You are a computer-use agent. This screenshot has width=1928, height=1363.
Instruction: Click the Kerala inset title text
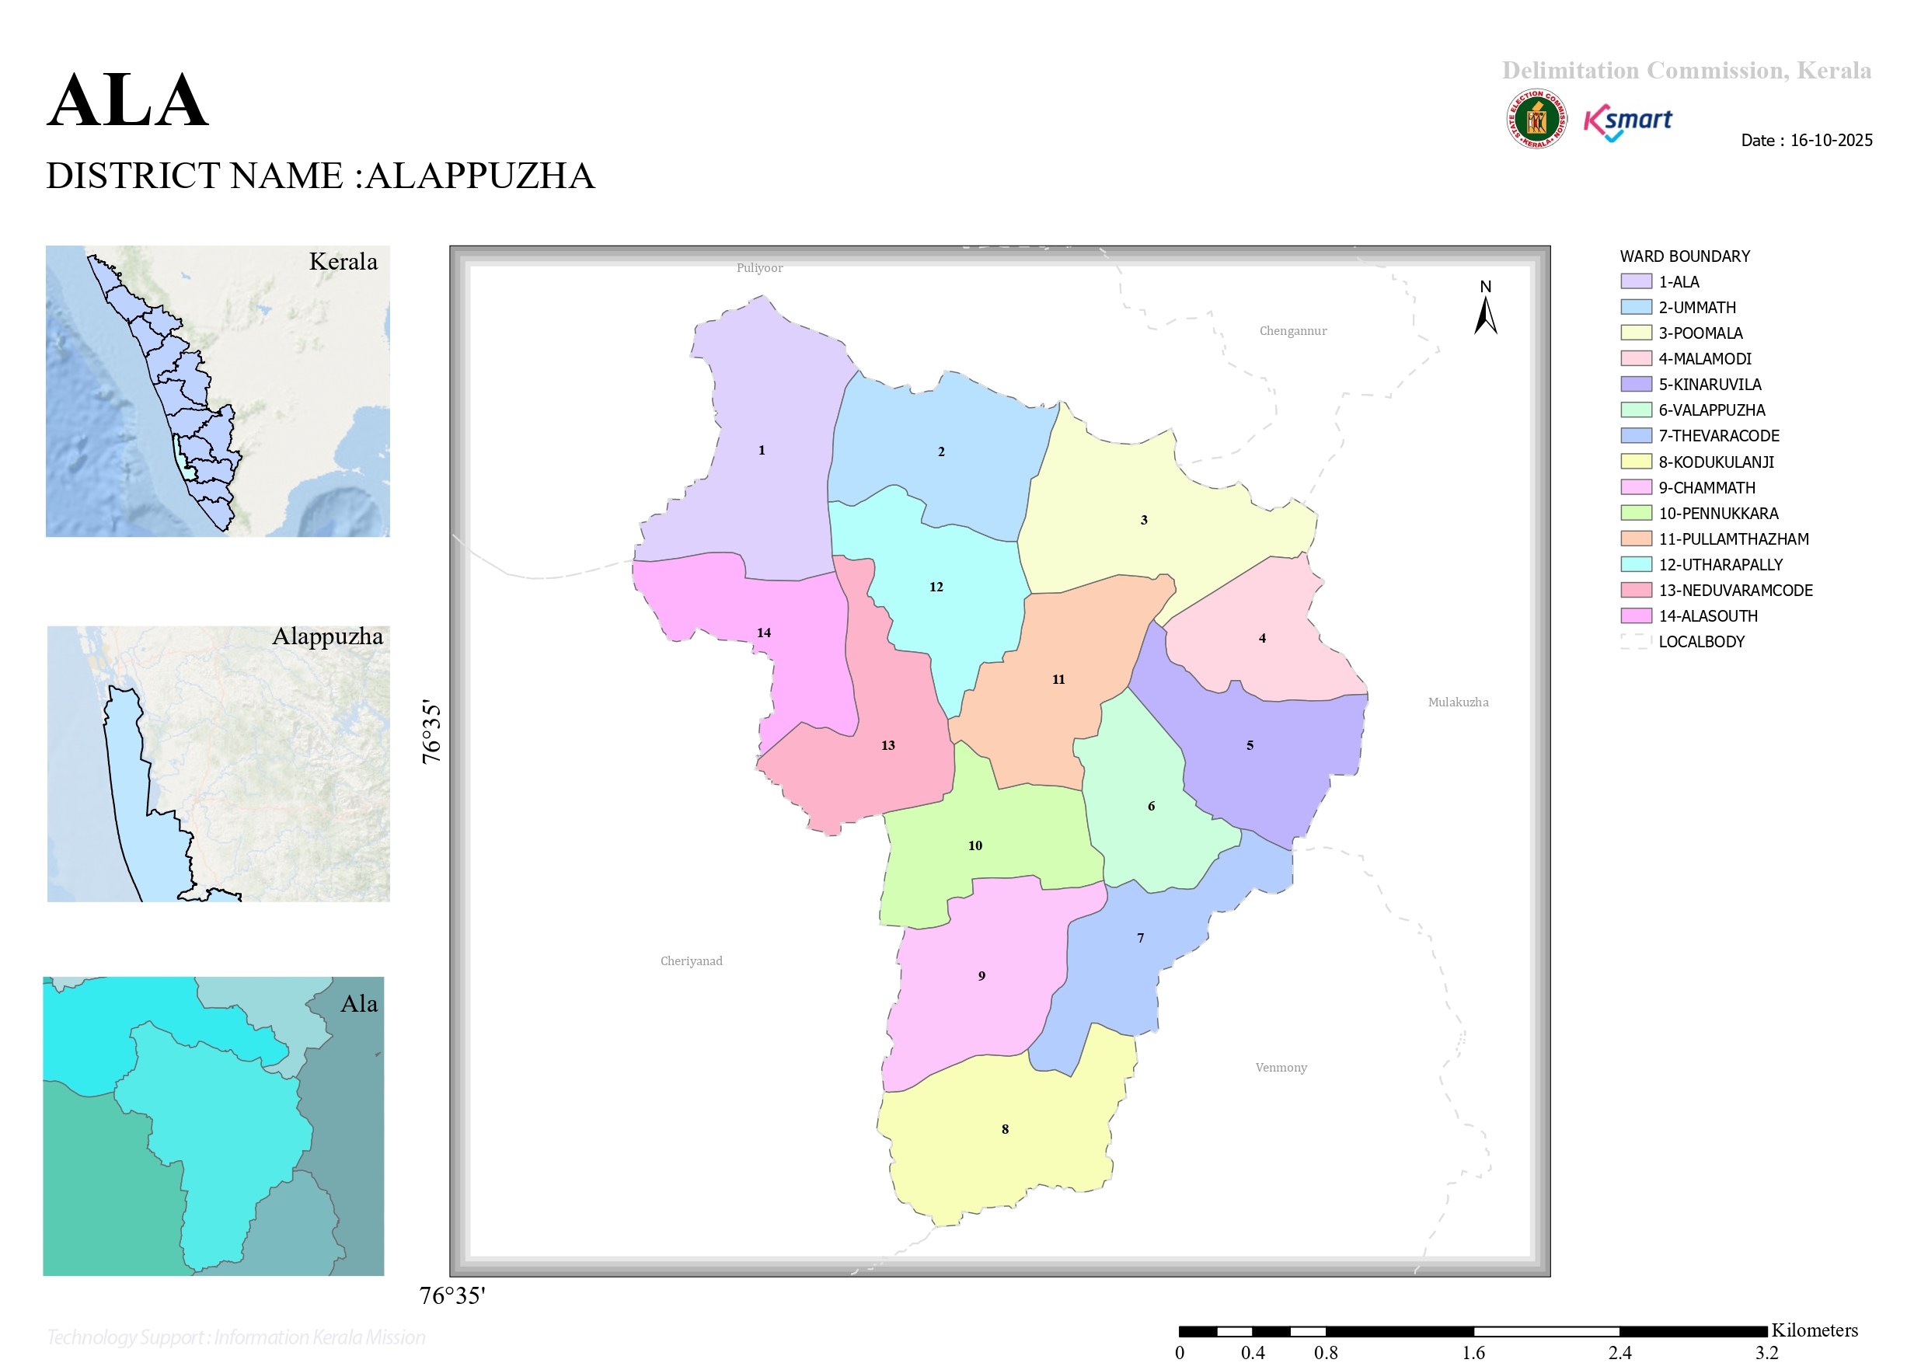click(x=343, y=261)
